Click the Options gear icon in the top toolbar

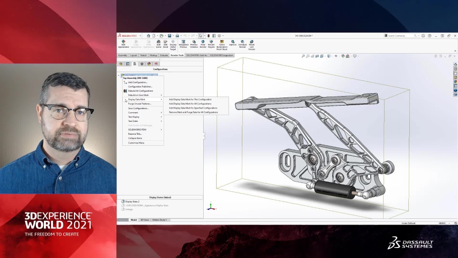point(219,36)
